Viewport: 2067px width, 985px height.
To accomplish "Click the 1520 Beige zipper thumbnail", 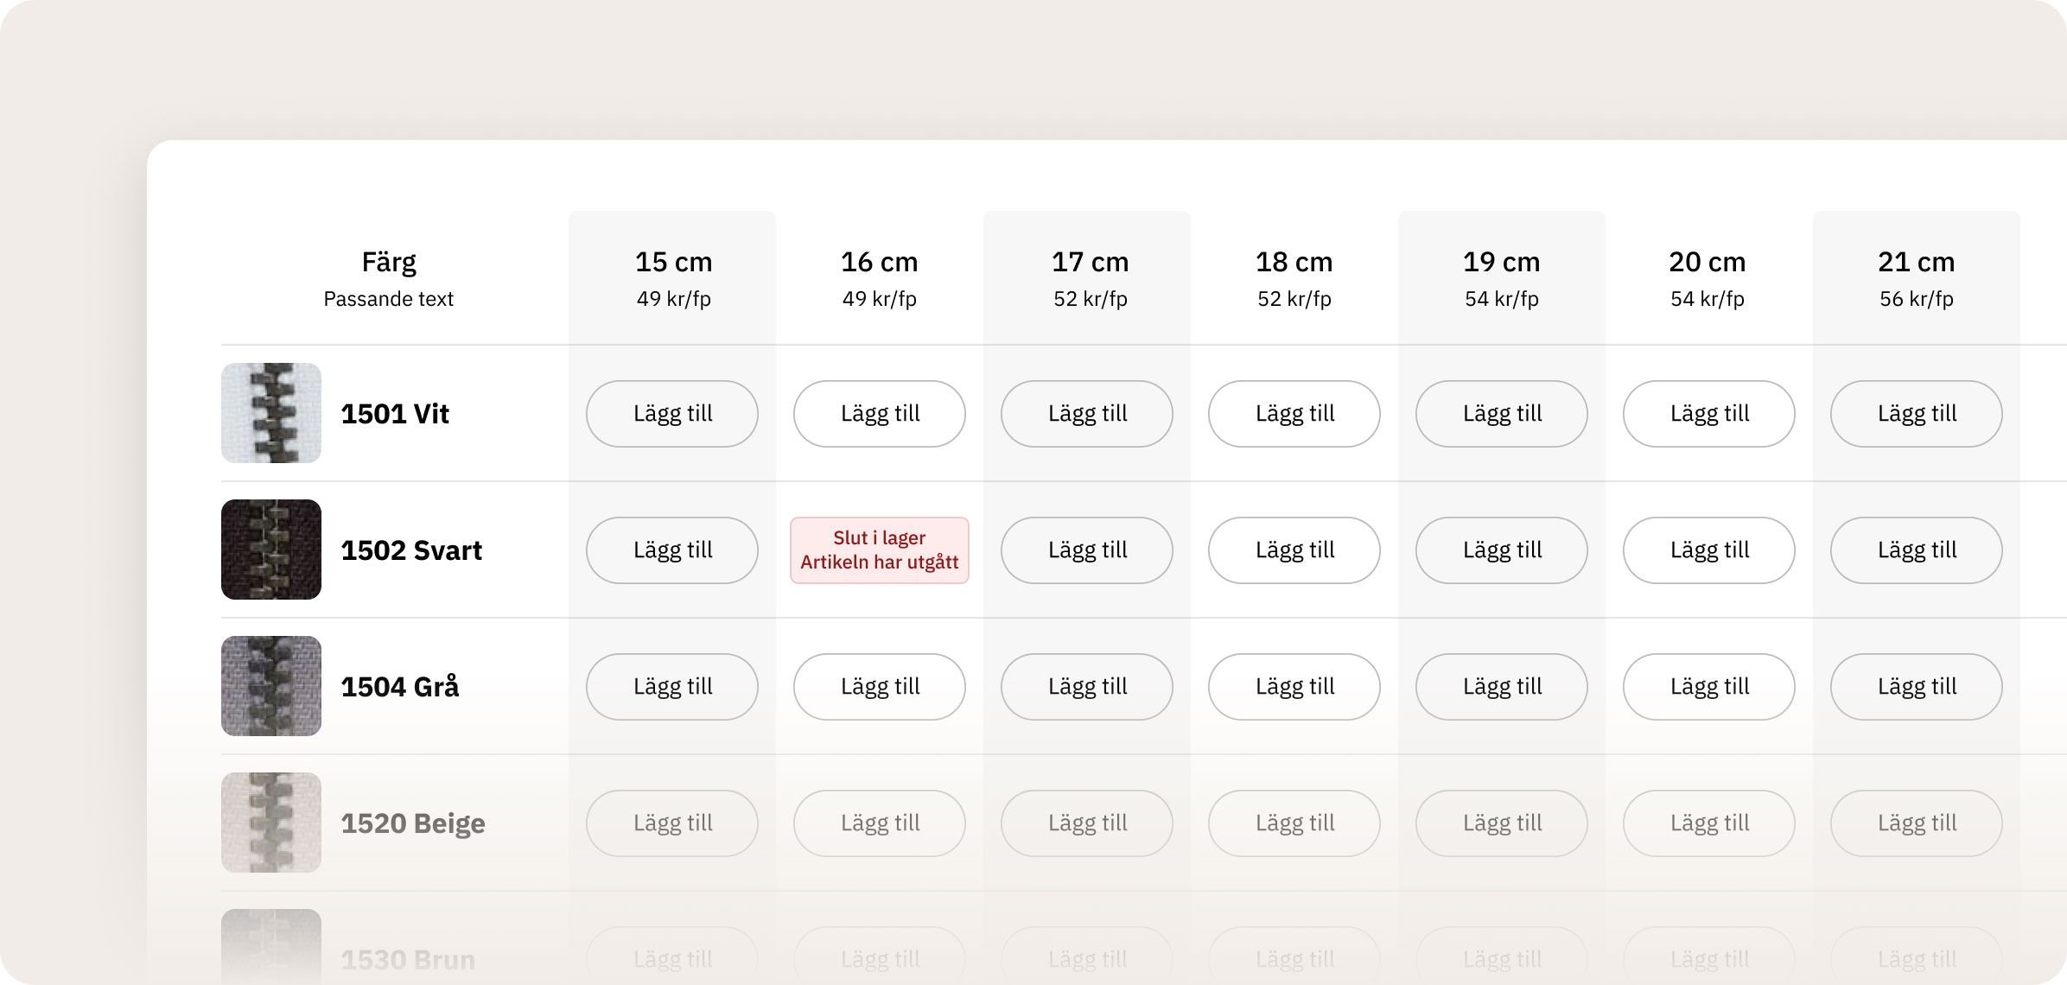I will point(271,823).
